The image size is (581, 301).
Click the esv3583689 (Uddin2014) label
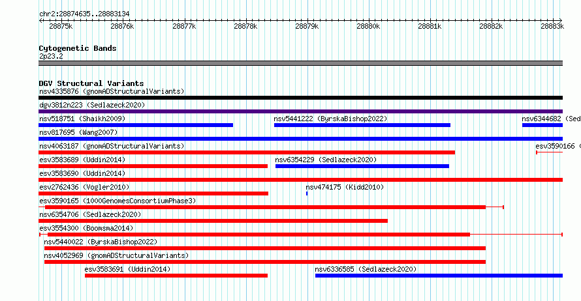[82, 160]
